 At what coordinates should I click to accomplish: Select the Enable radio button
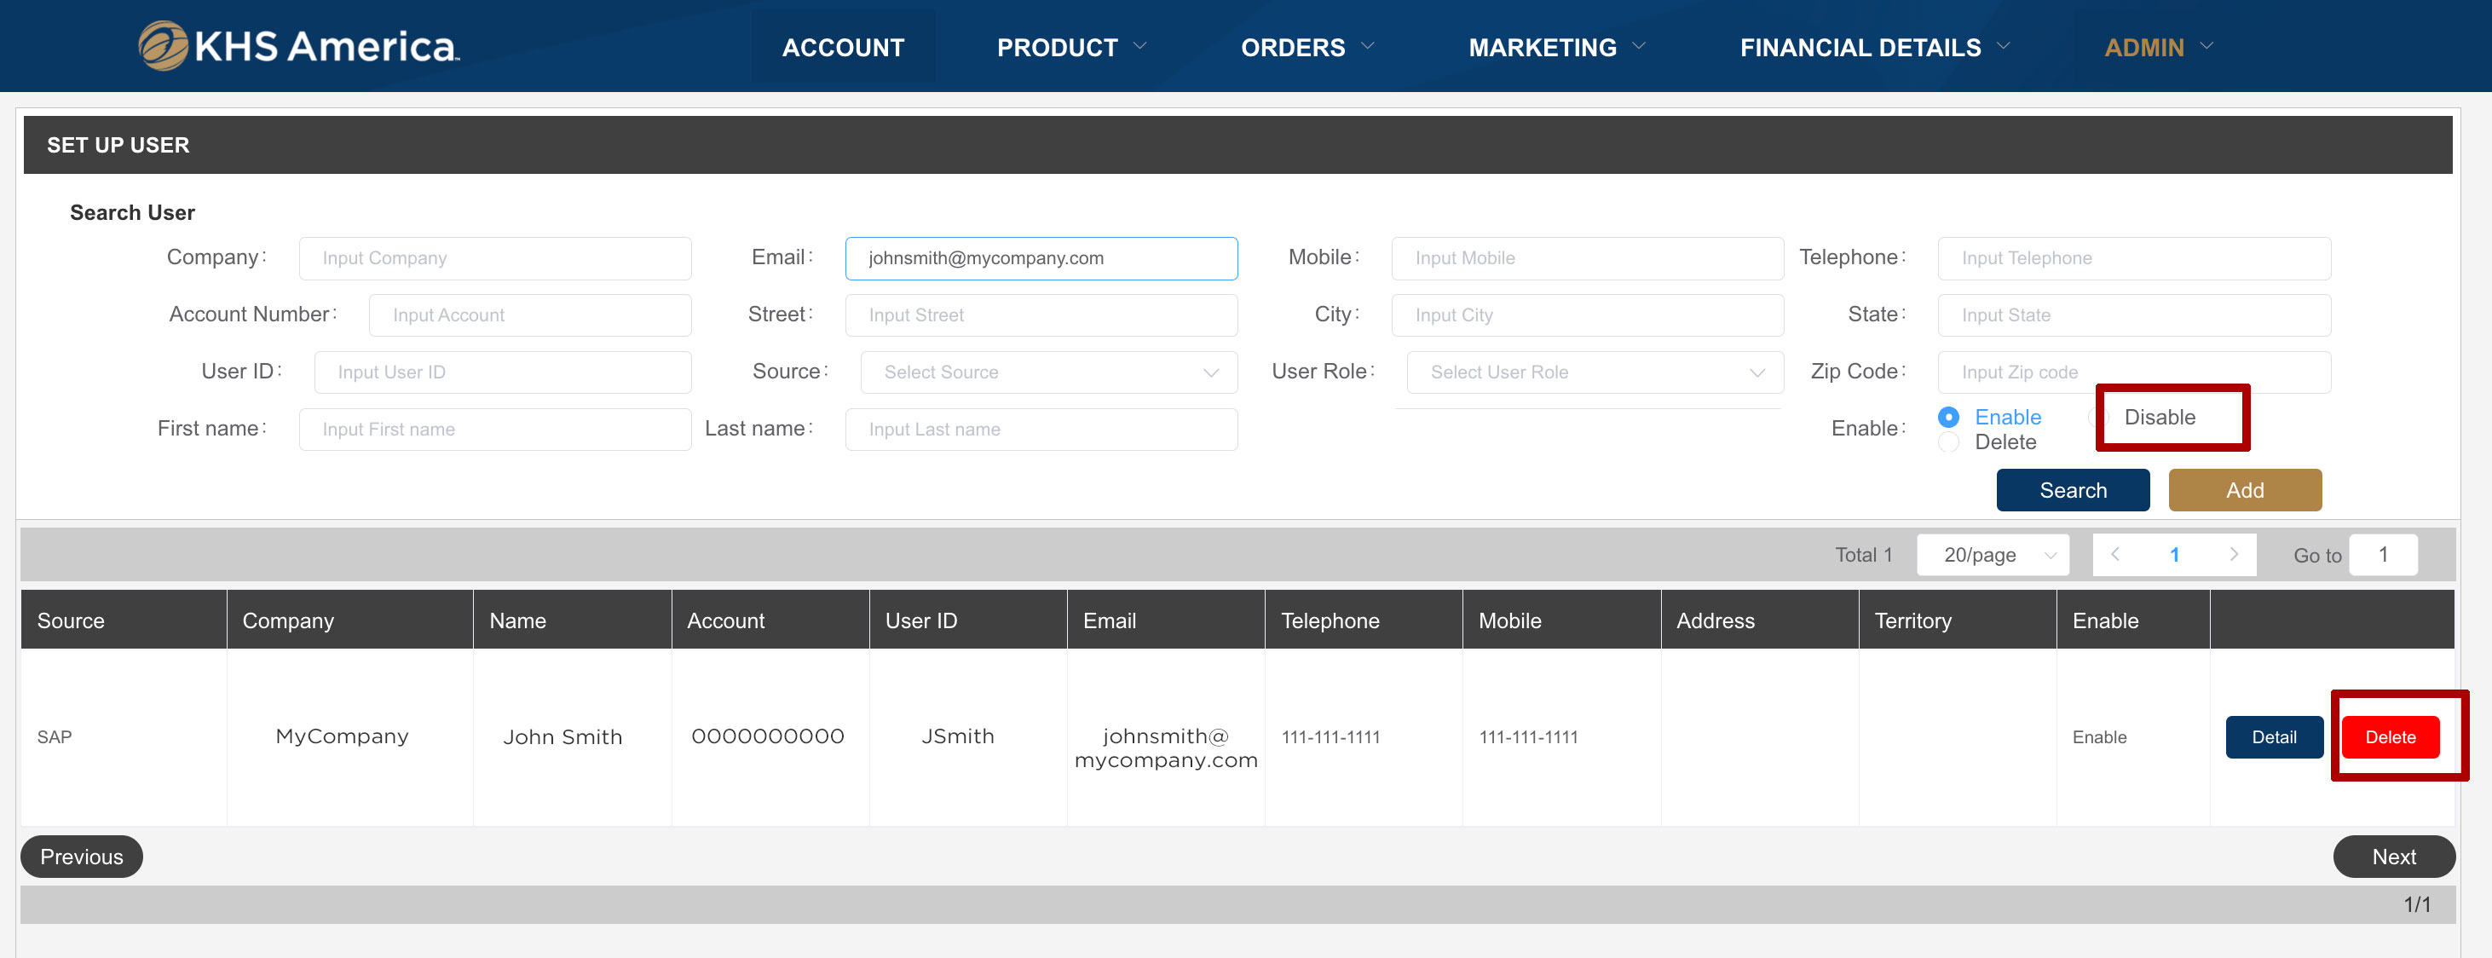point(1948,417)
